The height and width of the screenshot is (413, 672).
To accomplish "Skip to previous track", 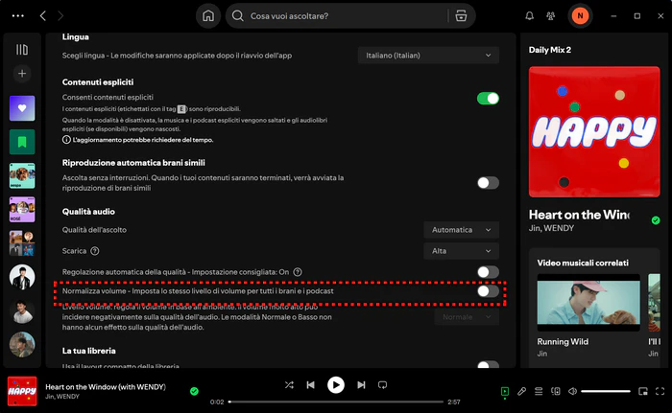I will click(x=311, y=385).
